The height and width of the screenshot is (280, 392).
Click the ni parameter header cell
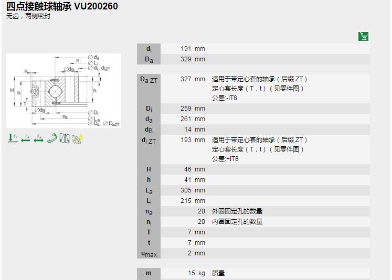[x=149, y=222]
